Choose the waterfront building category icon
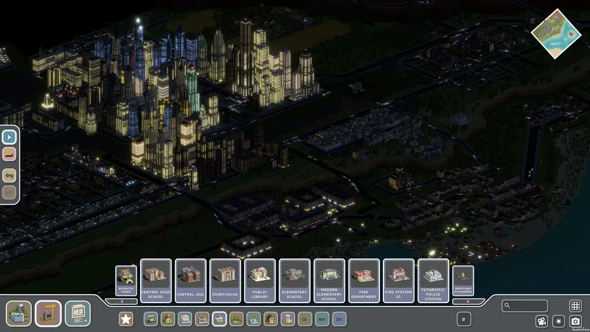This screenshot has height=332, width=590. 254,319
